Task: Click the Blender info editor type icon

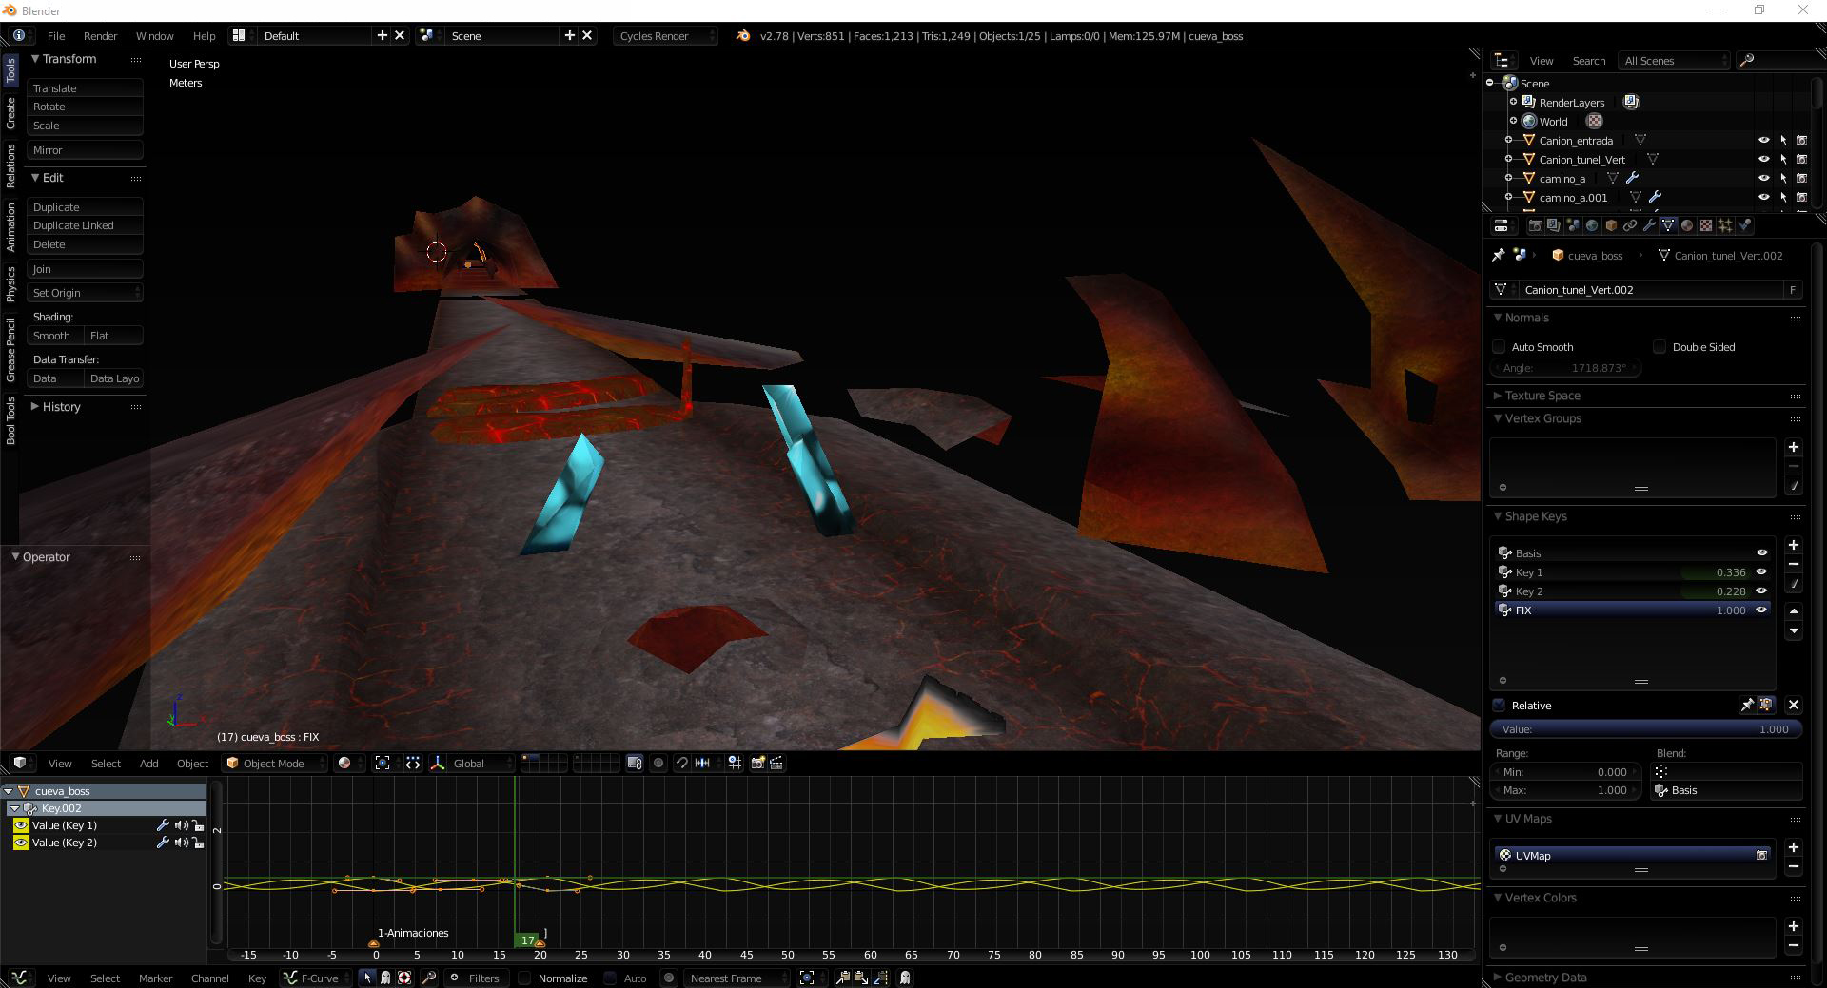Action: 19,35
